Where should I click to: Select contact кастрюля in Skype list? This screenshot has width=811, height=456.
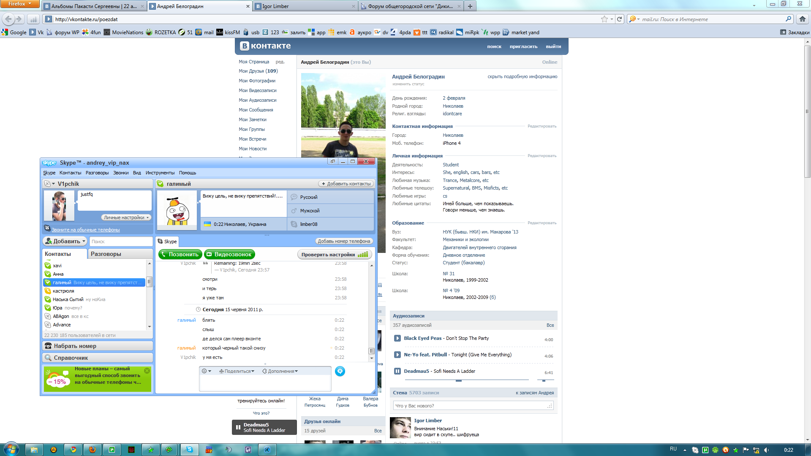(x=95, y=291)
